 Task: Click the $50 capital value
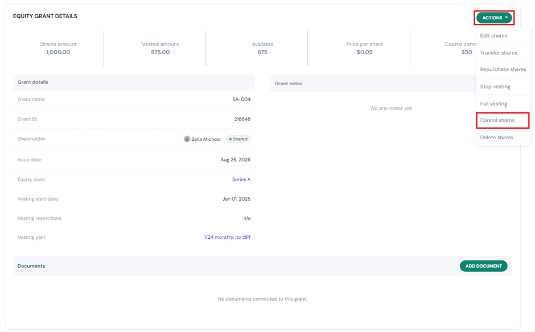tap(467, 52)
